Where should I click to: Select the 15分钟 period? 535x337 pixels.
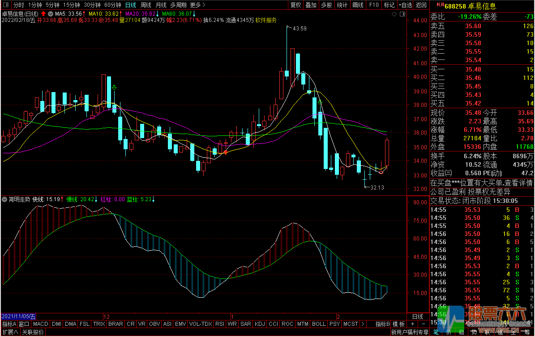pos(72,5)
